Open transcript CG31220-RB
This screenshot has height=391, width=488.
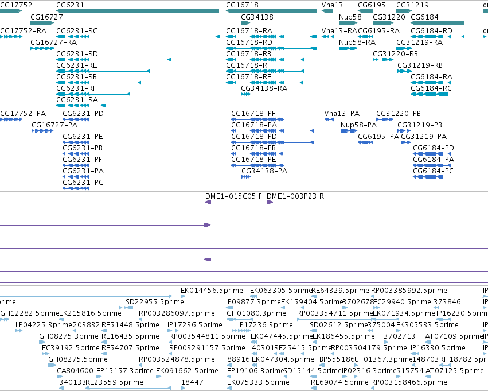click(395, 54)
